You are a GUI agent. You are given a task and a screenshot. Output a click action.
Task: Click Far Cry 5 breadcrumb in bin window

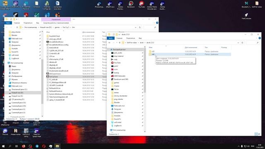tap(66, 27)
